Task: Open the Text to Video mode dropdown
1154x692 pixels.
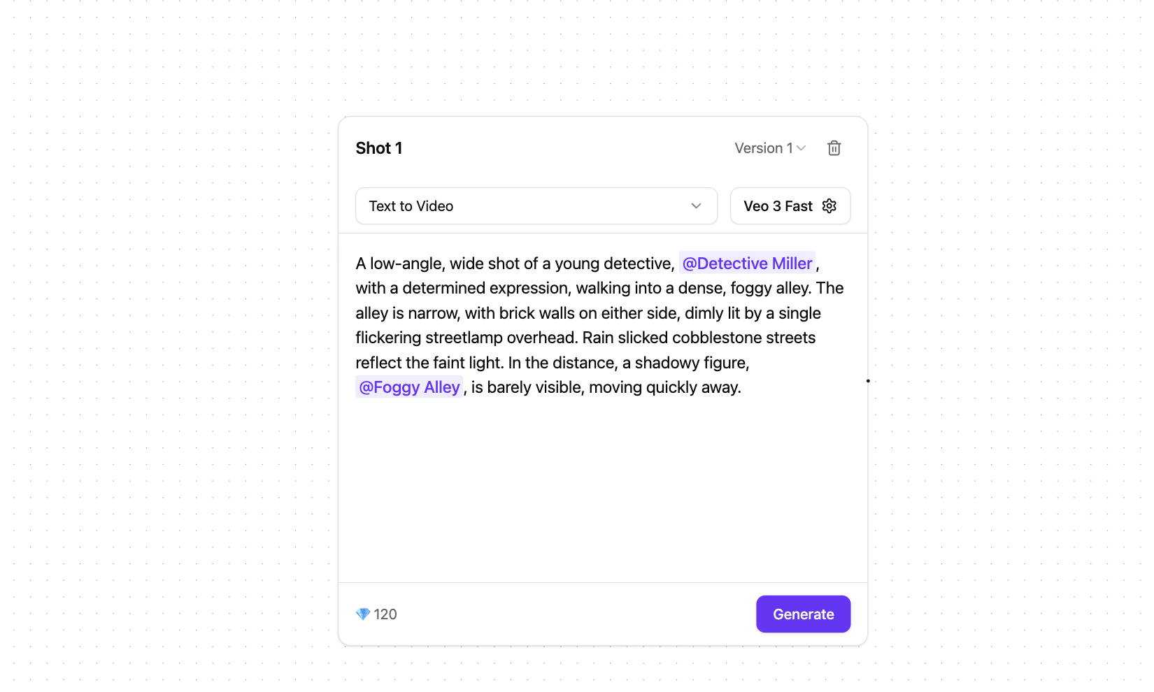Action: coord(536,206)
